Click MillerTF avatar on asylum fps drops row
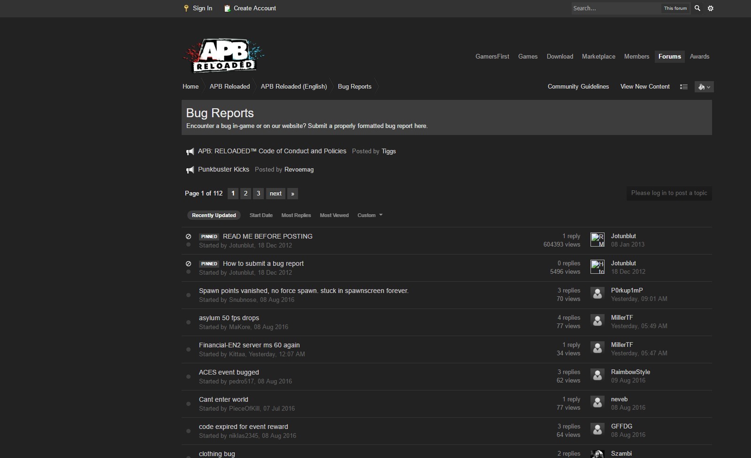Image resolution: width=751 pixels, height=458 pixels. (x=598, y=321)
